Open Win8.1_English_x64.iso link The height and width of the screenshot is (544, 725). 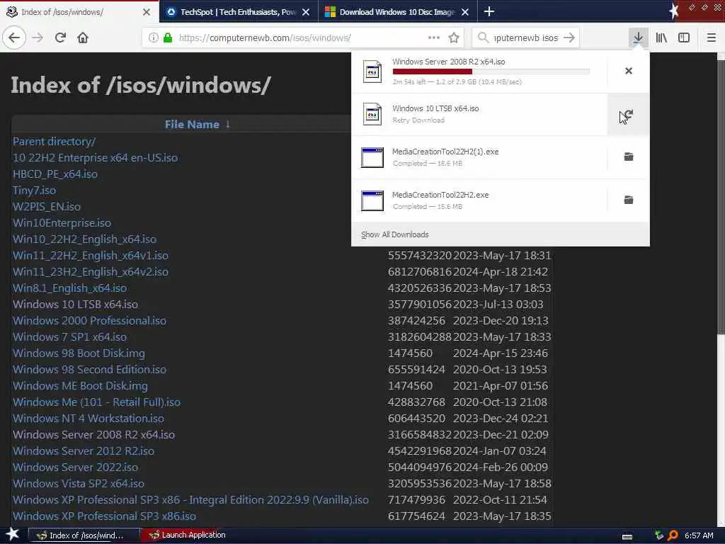pyautogui.click(x=70, y=288)
